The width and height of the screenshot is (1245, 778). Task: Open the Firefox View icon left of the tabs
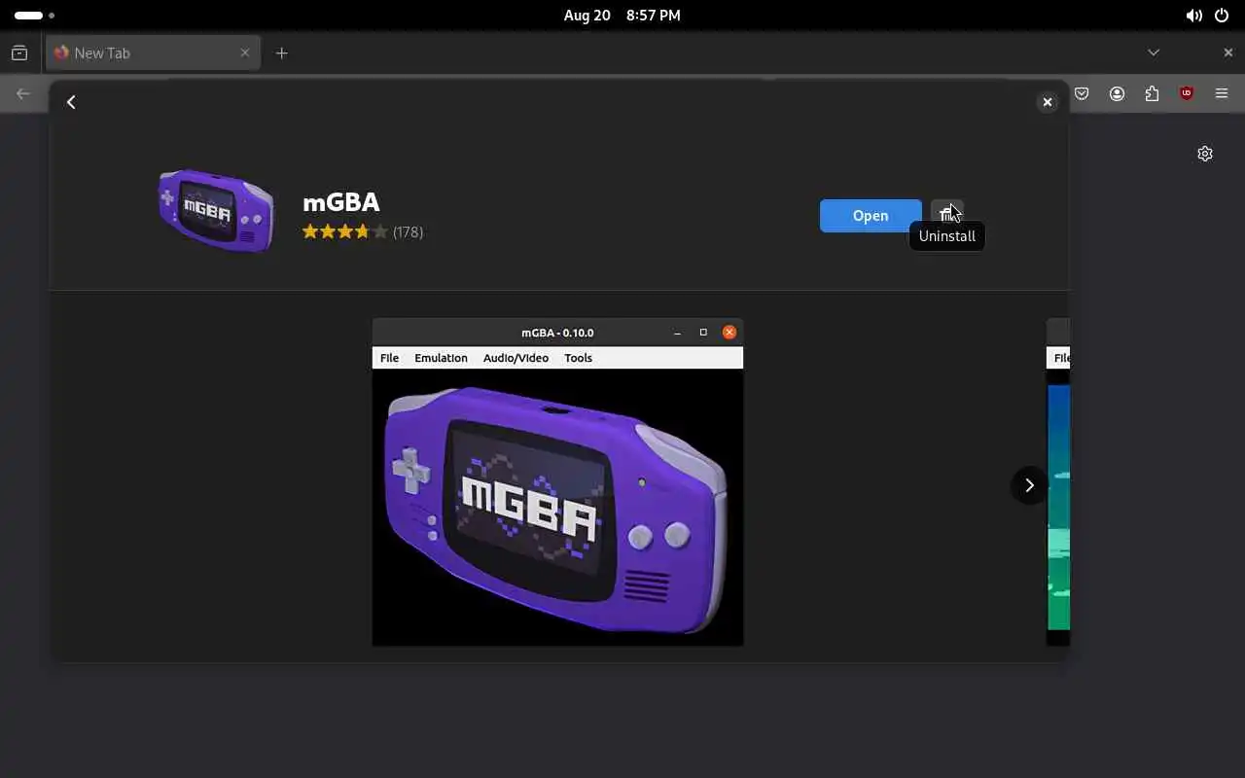coord(19,53)
